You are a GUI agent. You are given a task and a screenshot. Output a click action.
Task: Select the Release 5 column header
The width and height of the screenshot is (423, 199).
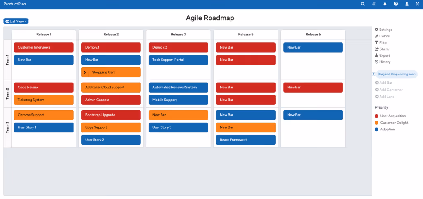point(246,35)
